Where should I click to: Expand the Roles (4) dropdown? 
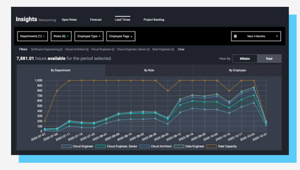pos(61,36)
